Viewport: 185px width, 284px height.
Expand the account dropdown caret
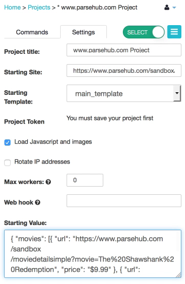pos(174,8)
